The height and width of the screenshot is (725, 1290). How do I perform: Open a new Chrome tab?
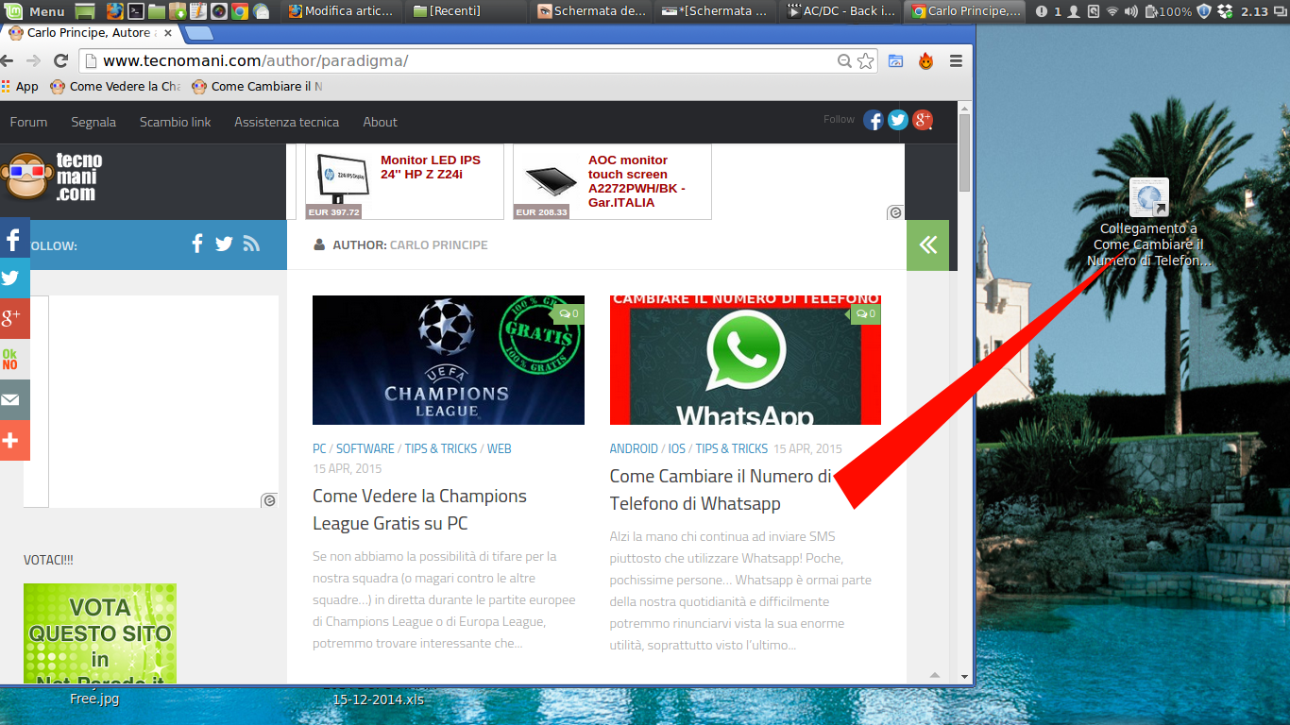pyautogui.click(x=197, y=34)
